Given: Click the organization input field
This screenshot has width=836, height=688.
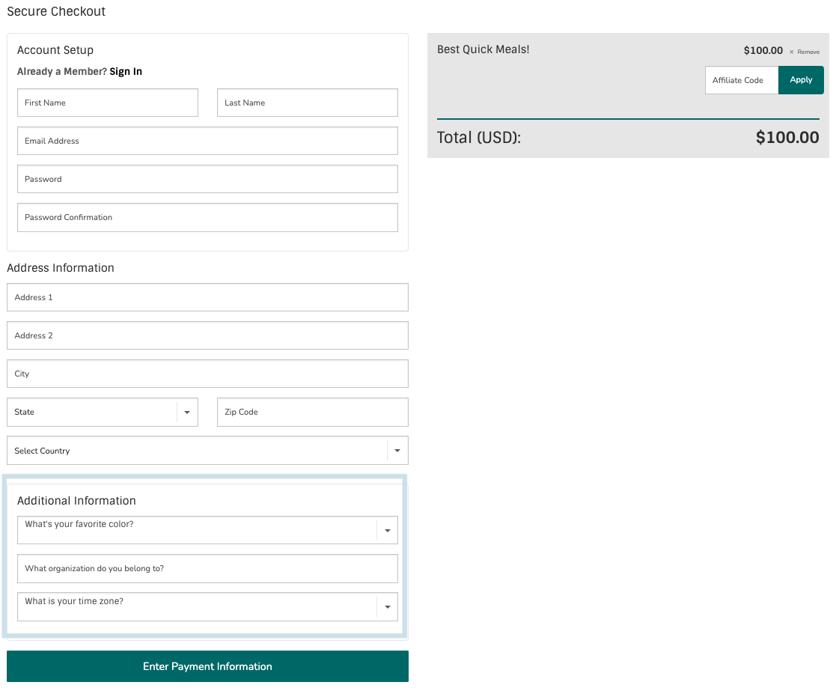Looking at the screenshot, I should tap(207, 568).
